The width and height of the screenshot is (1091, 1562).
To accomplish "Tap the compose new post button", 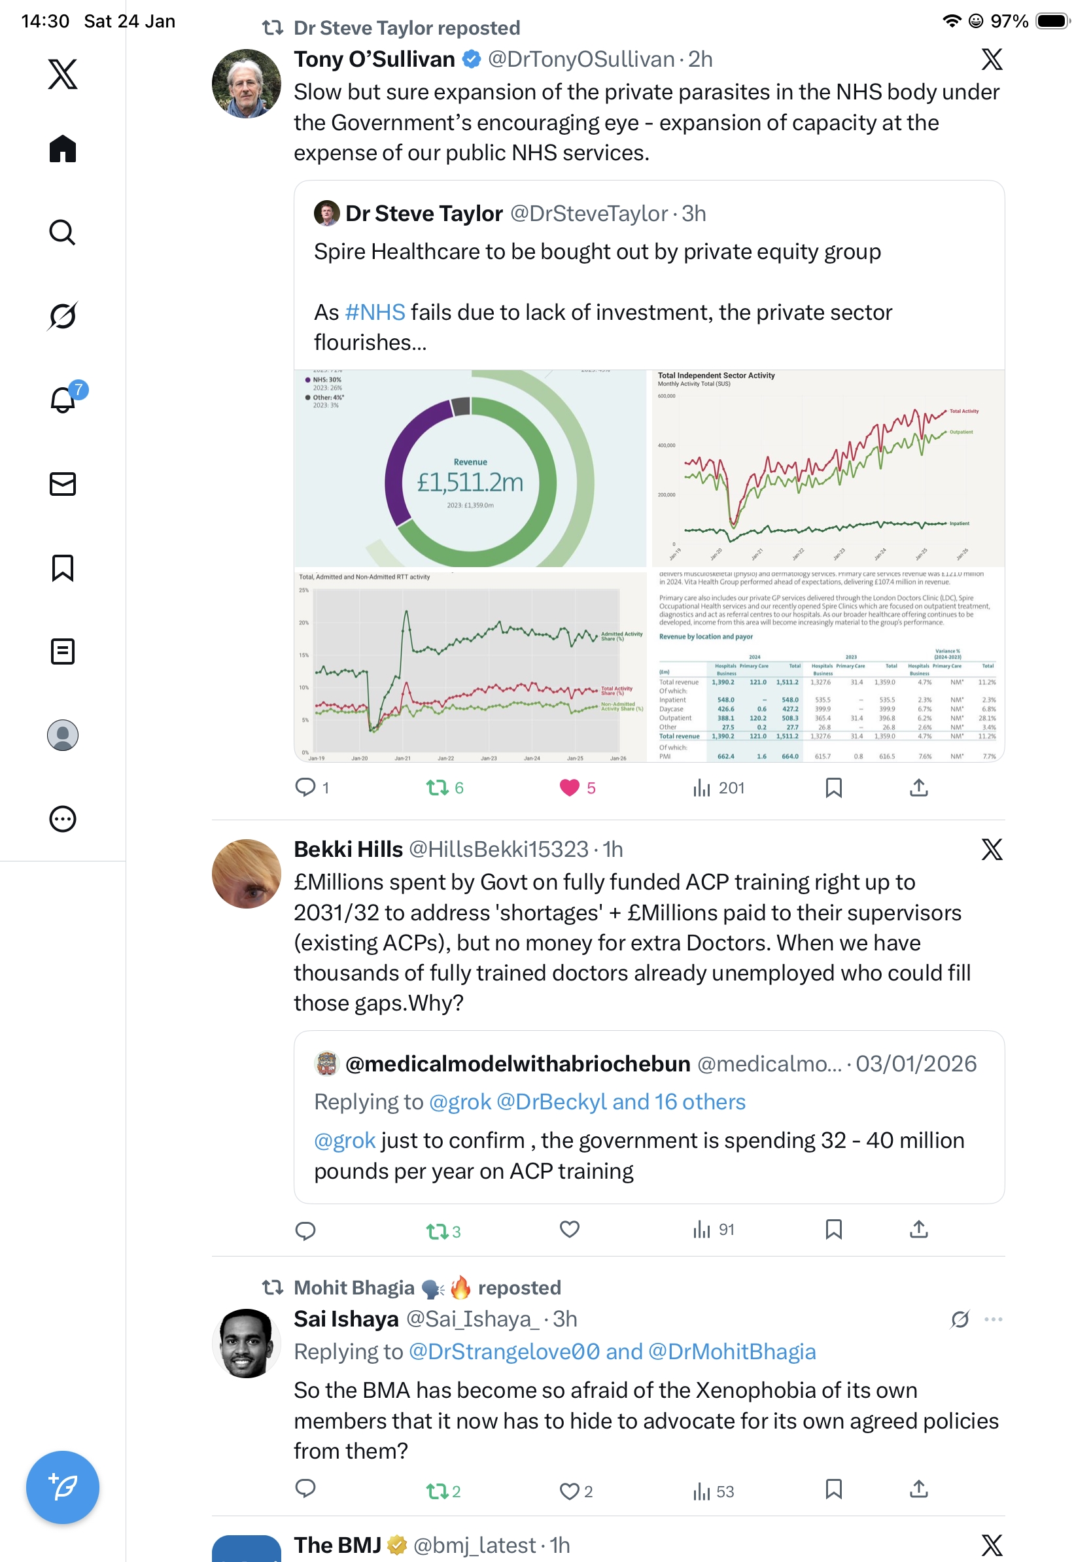I will 63,1487.
